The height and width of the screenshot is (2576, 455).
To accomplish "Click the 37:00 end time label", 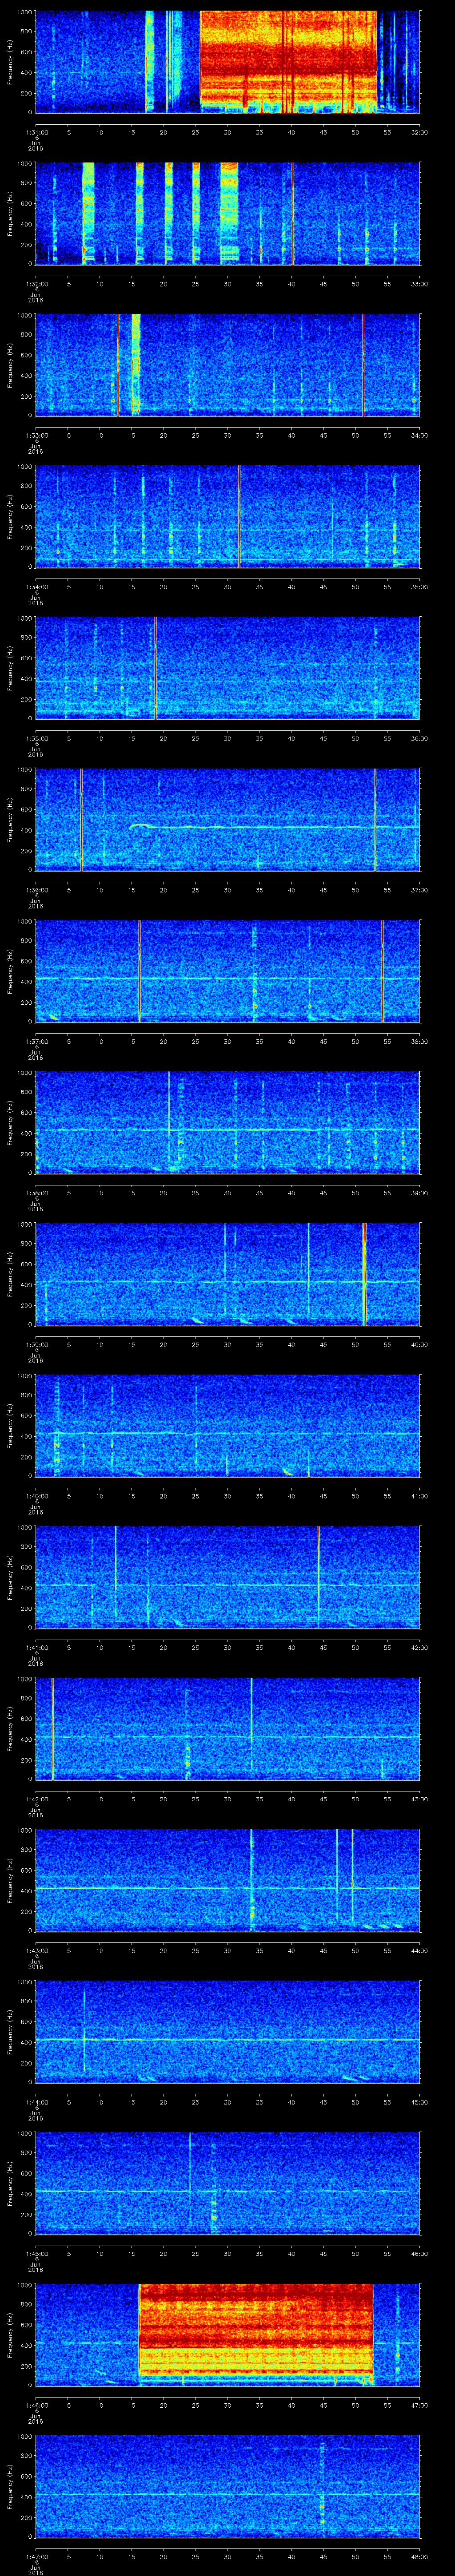I will click(x=419, y=890).
